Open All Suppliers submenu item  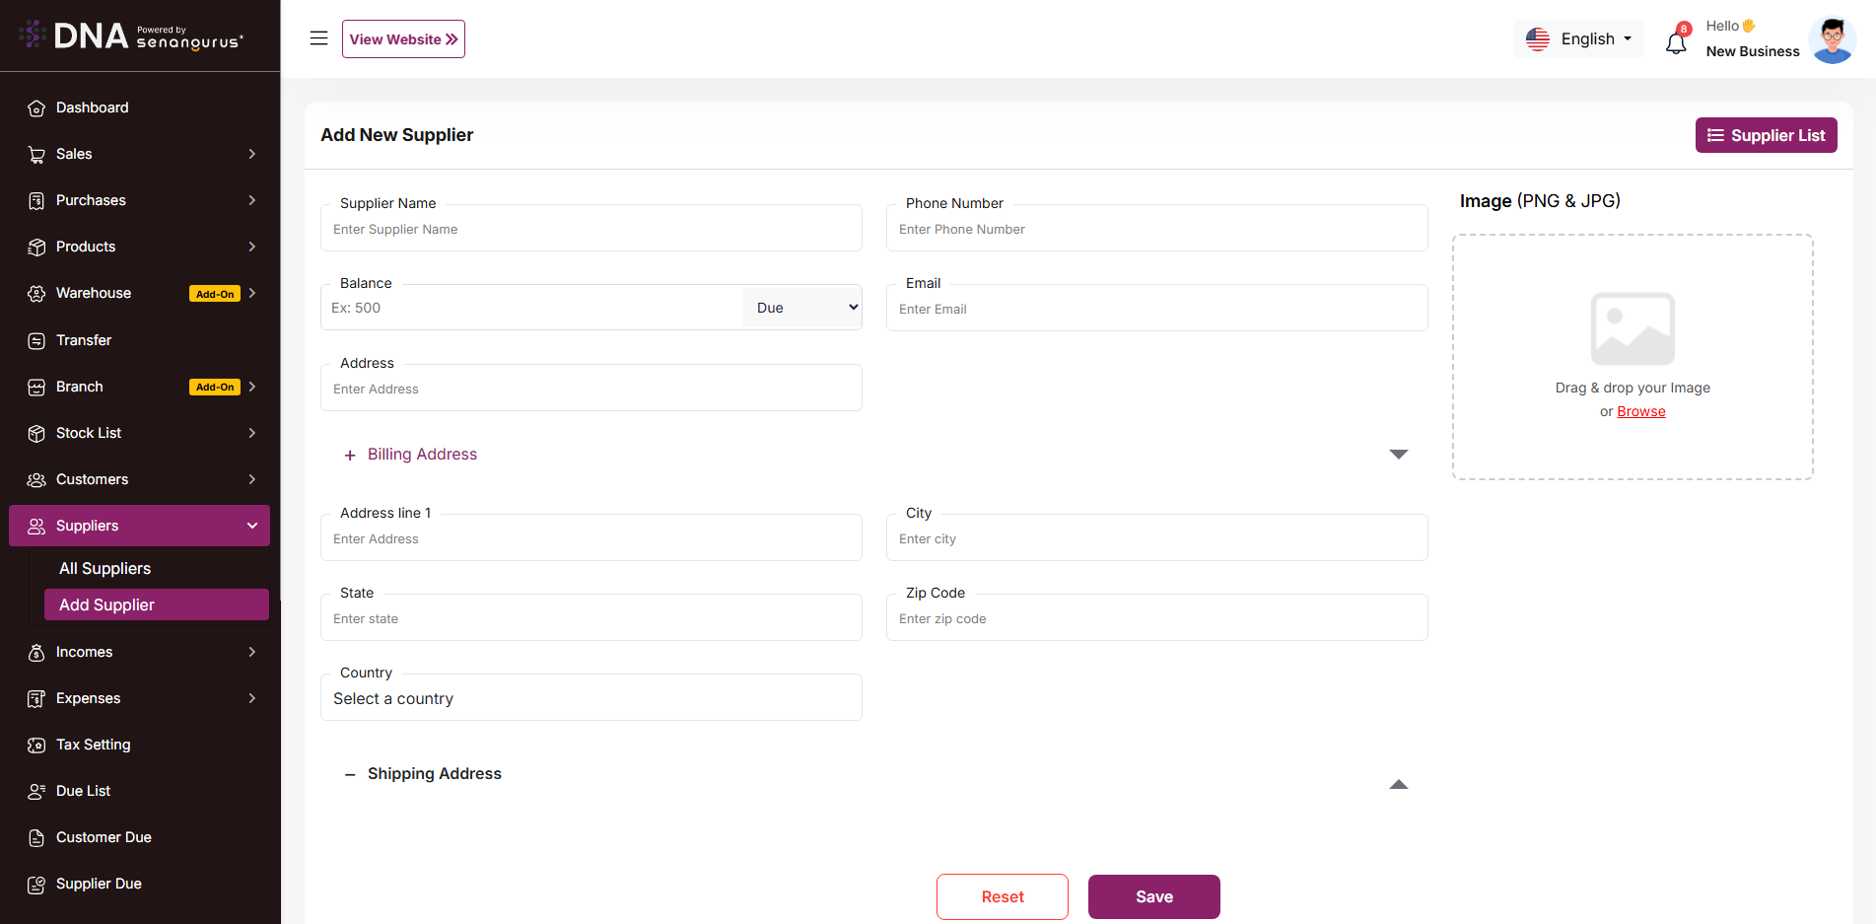(105, 569)
